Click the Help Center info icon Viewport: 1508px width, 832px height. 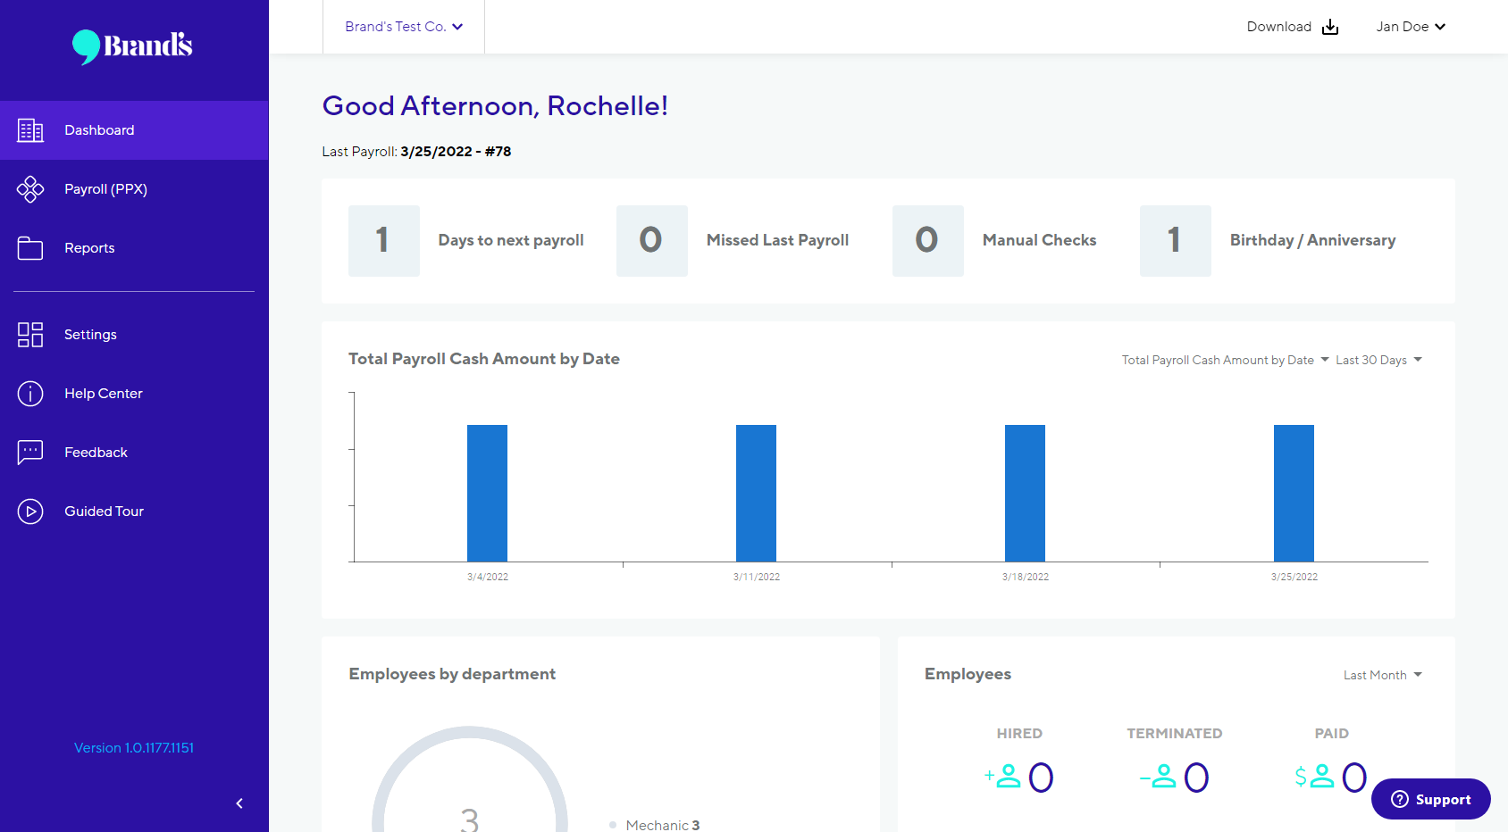[30, 394]
